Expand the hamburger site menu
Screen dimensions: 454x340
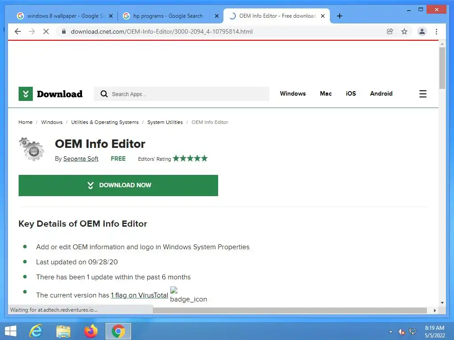pos(423,94)
